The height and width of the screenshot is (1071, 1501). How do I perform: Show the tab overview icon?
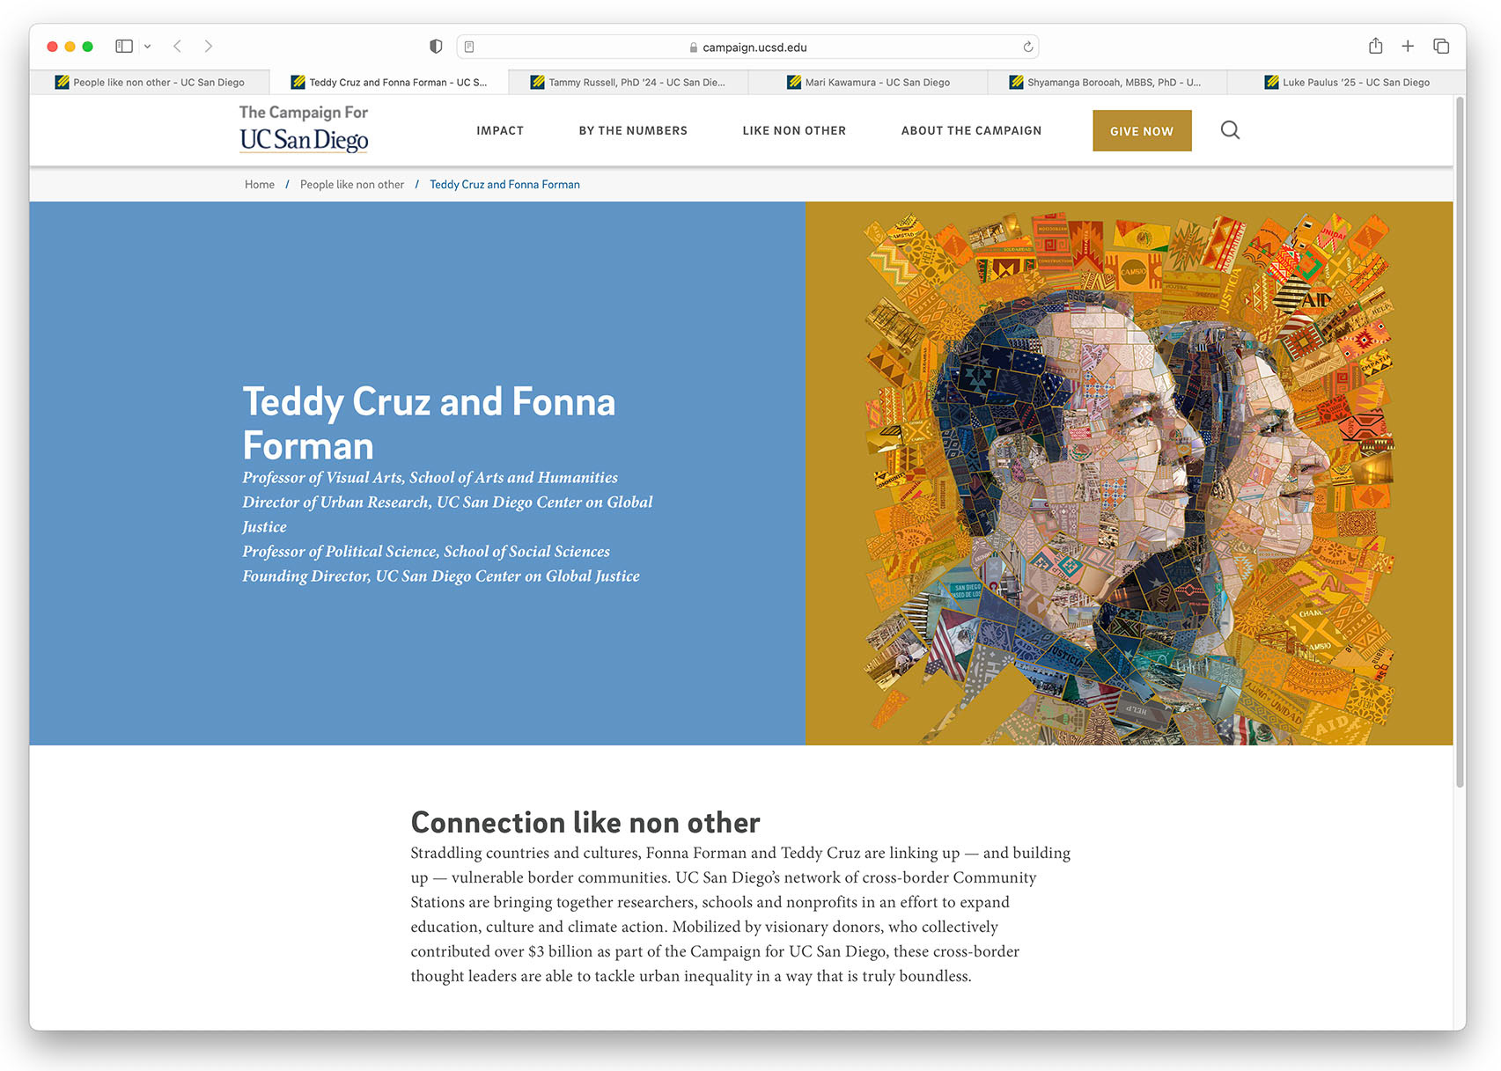coord(1441,46)
